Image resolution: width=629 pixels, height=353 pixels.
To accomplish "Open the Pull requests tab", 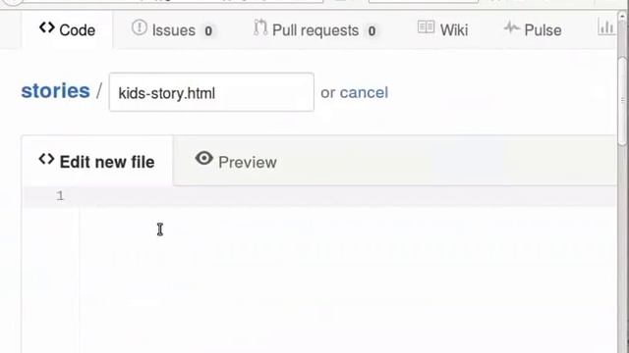I will [x=315, y=30].
